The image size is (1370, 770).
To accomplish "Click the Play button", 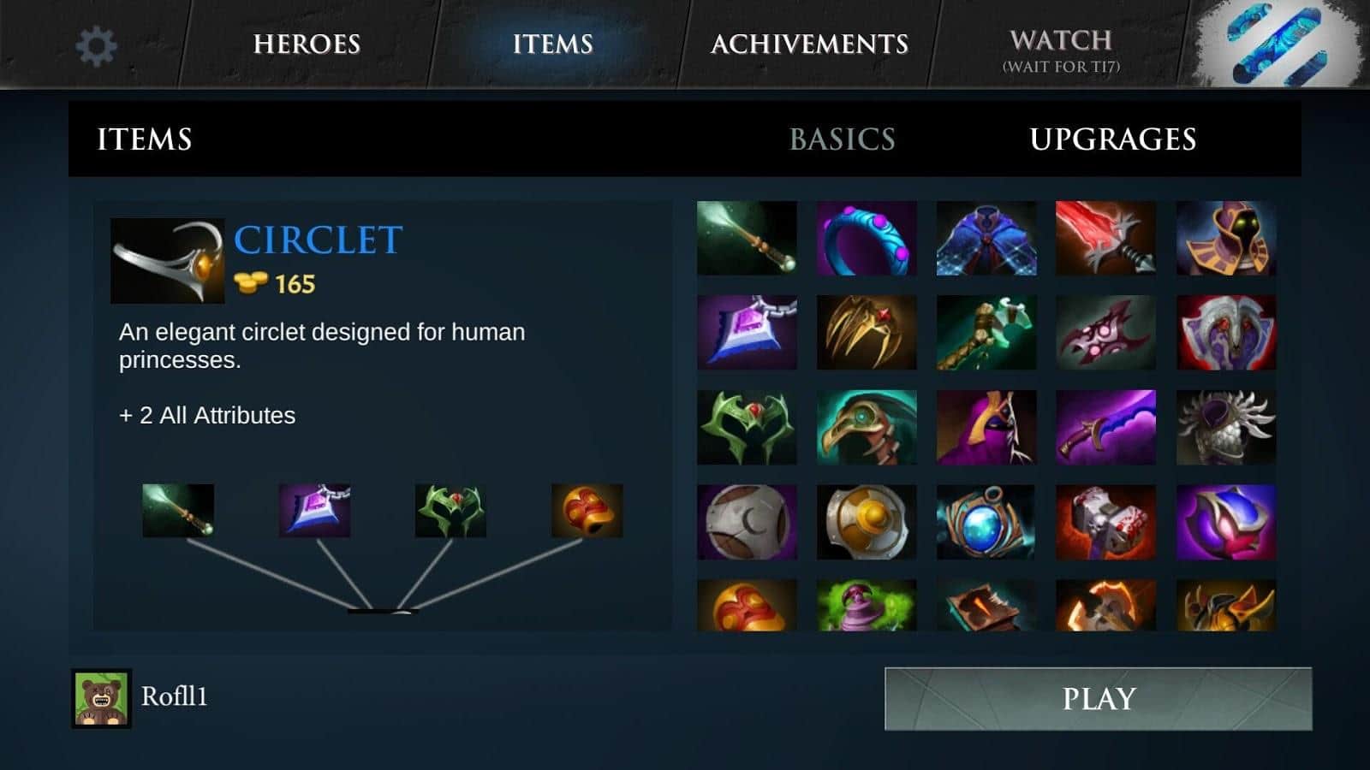I will (1098, 698).
